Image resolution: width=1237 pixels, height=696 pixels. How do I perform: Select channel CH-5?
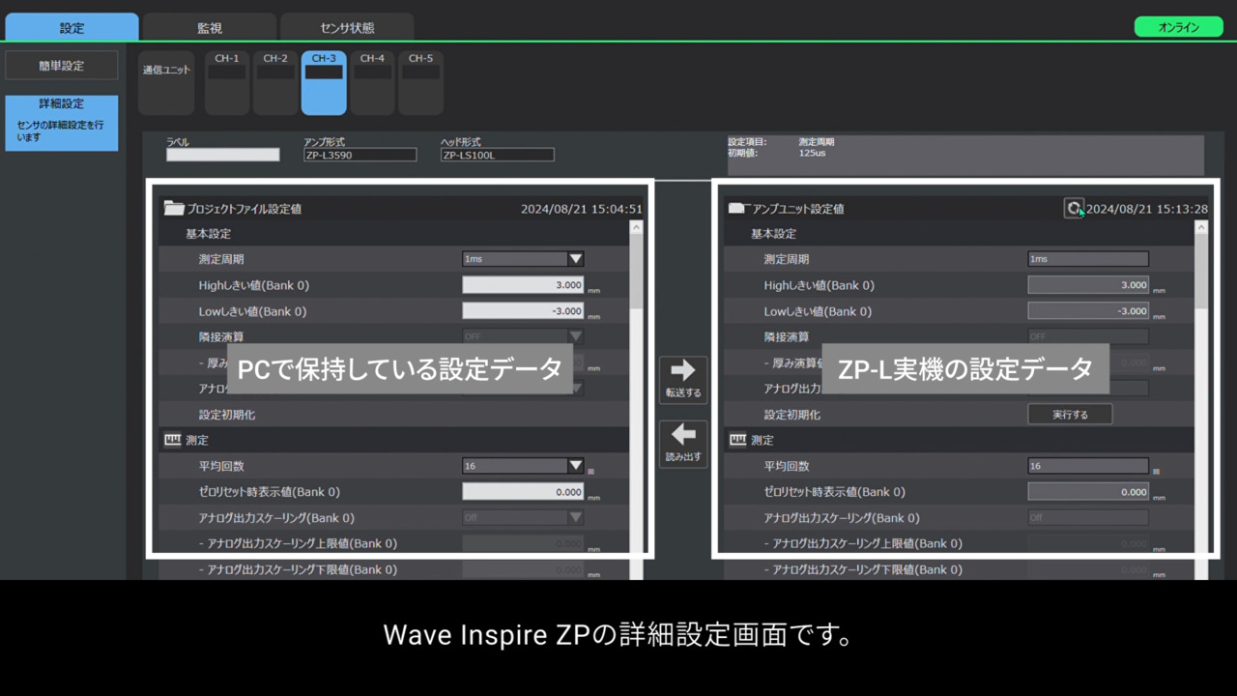[420, 83]
